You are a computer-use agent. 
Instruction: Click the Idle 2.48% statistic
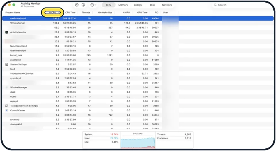(101, 142)
